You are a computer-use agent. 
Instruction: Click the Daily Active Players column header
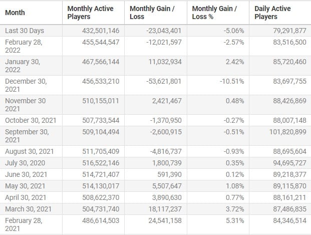pos(272,13)
